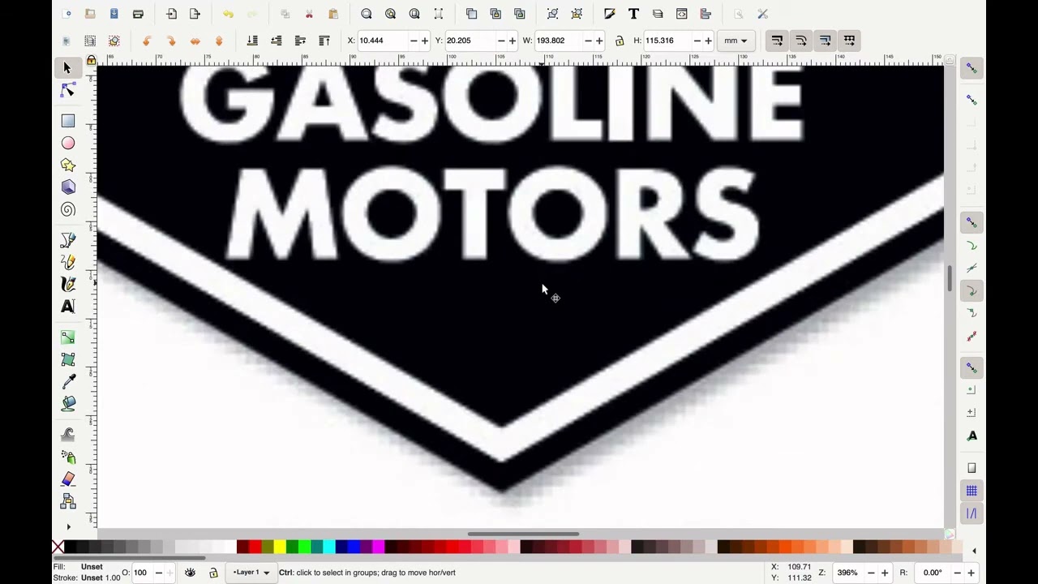Image resolution: width=1038 pixels, height=584 pixels.
Task: Click the Duplicate object icon
Action: click(471, 14)
